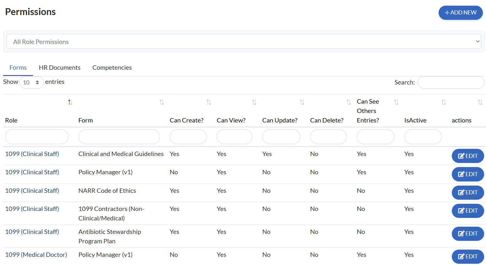Sort by IsActive column icon

click(444, 102)
